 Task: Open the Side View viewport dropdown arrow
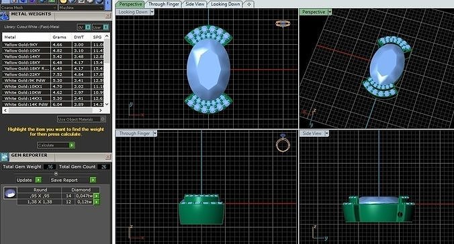click(x=326, y=133)
